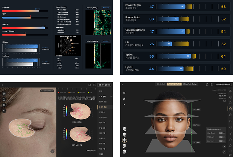Click document export icon in wrinkle analysis header
Viewport: 233px width, 157px height.
(x=94, y=85)
